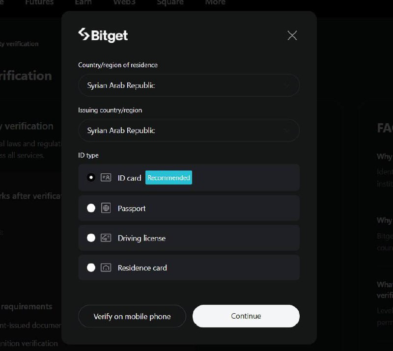Viewport: 393px width, 351px height.
Task: Click the Residence card house icon
Action: click(x=106, y=268)
